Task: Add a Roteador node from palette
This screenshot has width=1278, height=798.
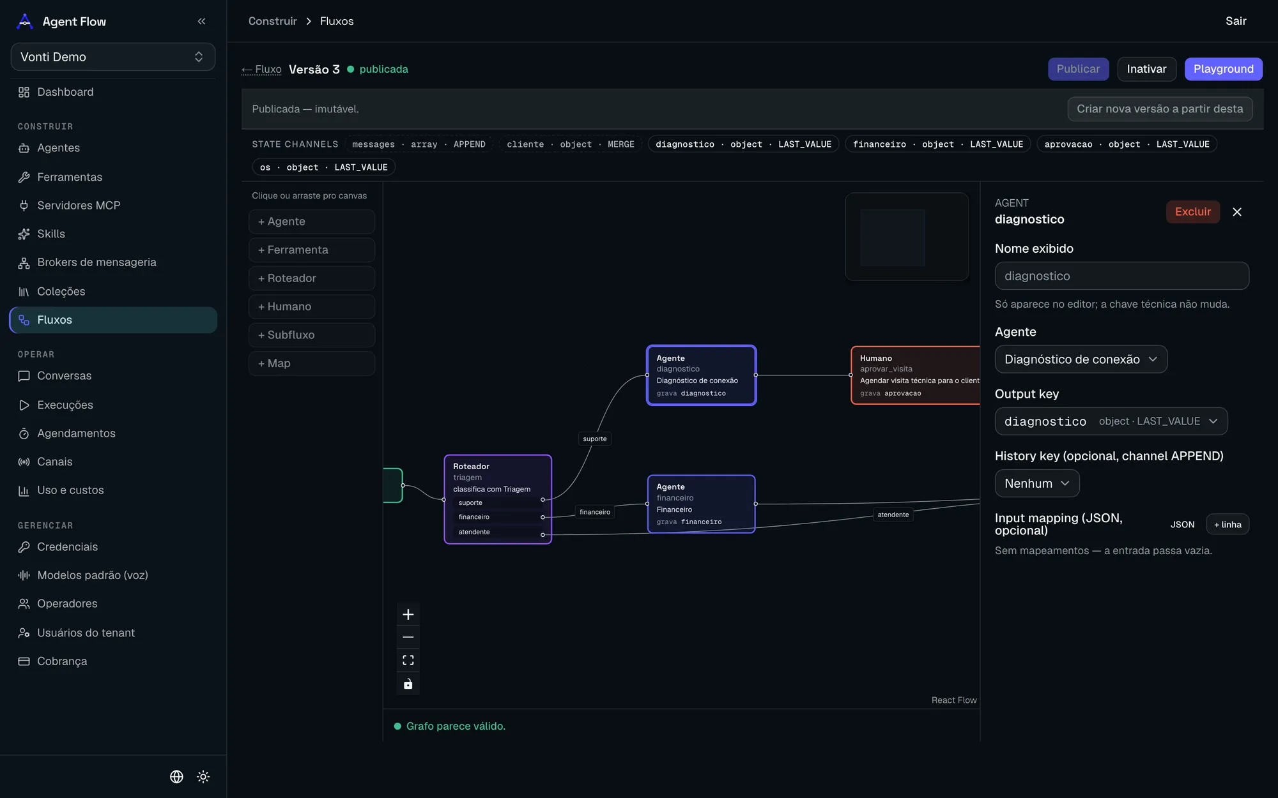Action: pyautogui.click(x=312, y=278)
